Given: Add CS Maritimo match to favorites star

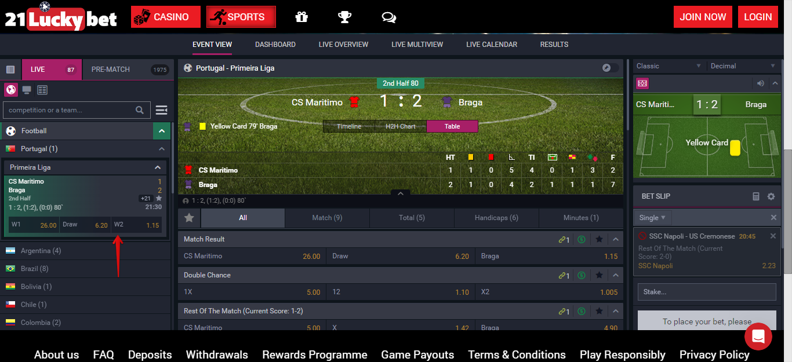Looking at the screenshot, I should (x=159, y=198).
